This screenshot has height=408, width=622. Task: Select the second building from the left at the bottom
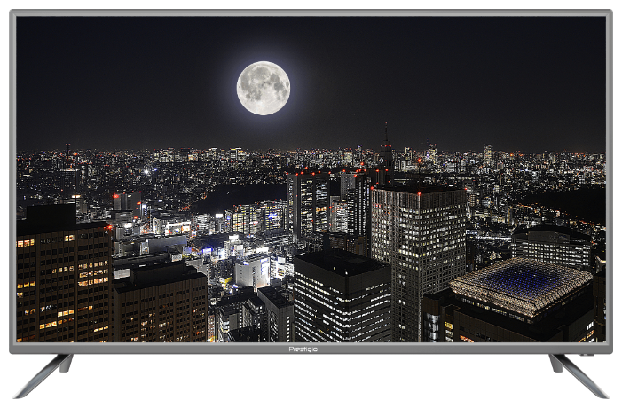pos(160,306)
